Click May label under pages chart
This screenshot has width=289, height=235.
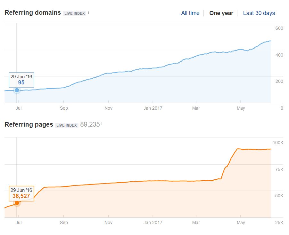point(241,223)
